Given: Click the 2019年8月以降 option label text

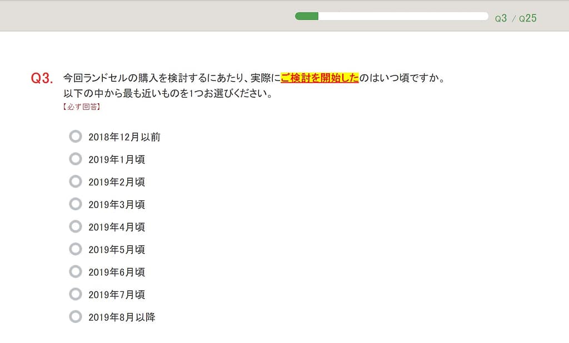Looking at the screenshot, I should [x=122, y=317].
